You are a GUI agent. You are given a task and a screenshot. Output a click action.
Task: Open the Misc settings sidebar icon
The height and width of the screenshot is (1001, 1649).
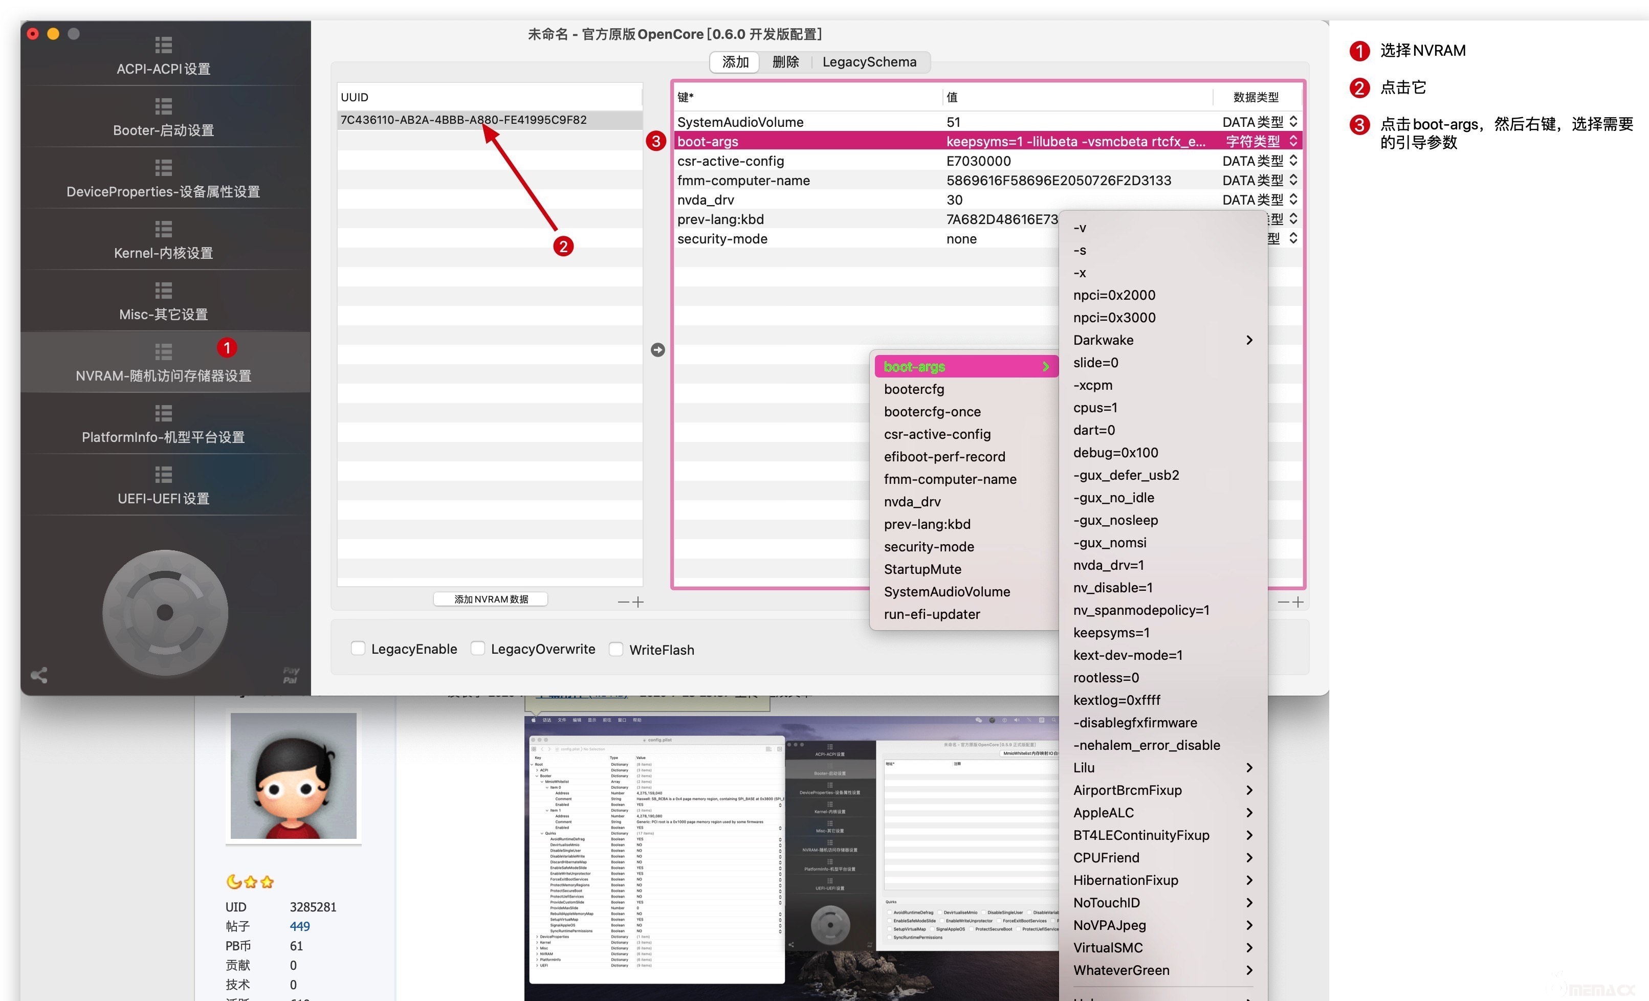click(x=163, y=291)
